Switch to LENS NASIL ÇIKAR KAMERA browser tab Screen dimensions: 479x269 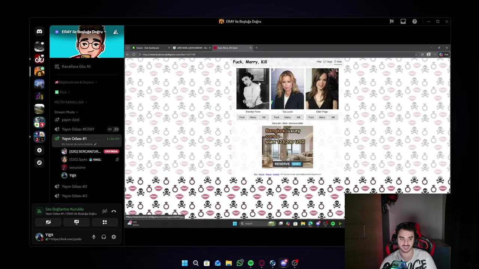pyautogui.click(x=192, y=48)
